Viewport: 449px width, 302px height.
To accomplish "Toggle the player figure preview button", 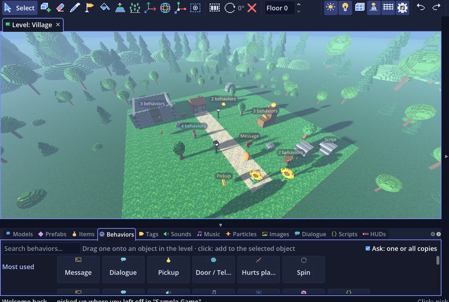I will [374, 8].
